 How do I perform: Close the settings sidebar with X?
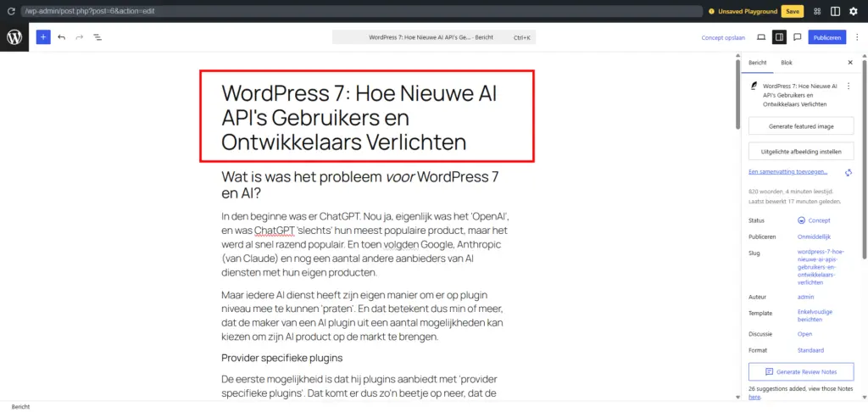pos(850,63)
